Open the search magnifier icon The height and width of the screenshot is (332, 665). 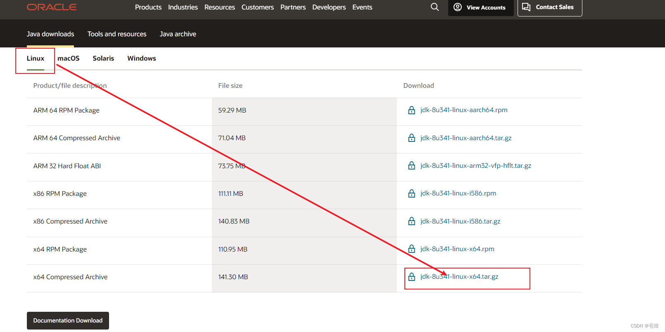pos(435,7)
